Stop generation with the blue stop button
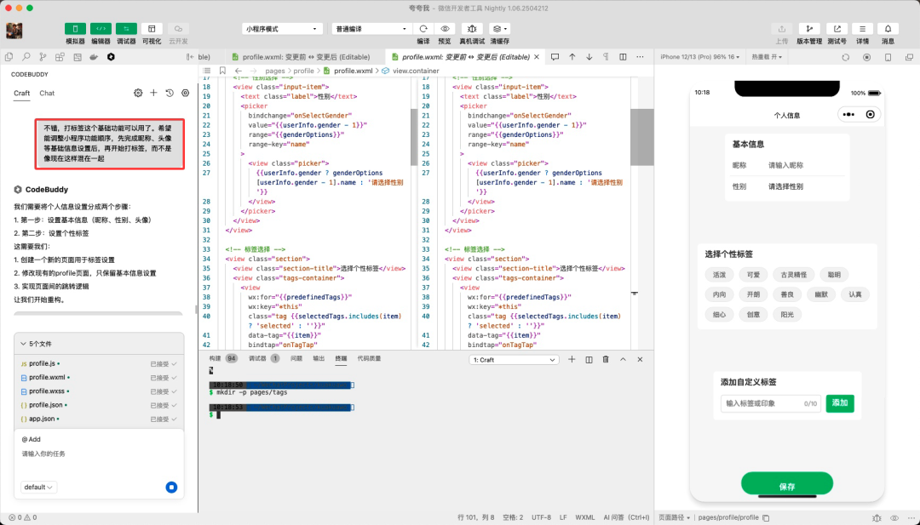 (171, 488)
